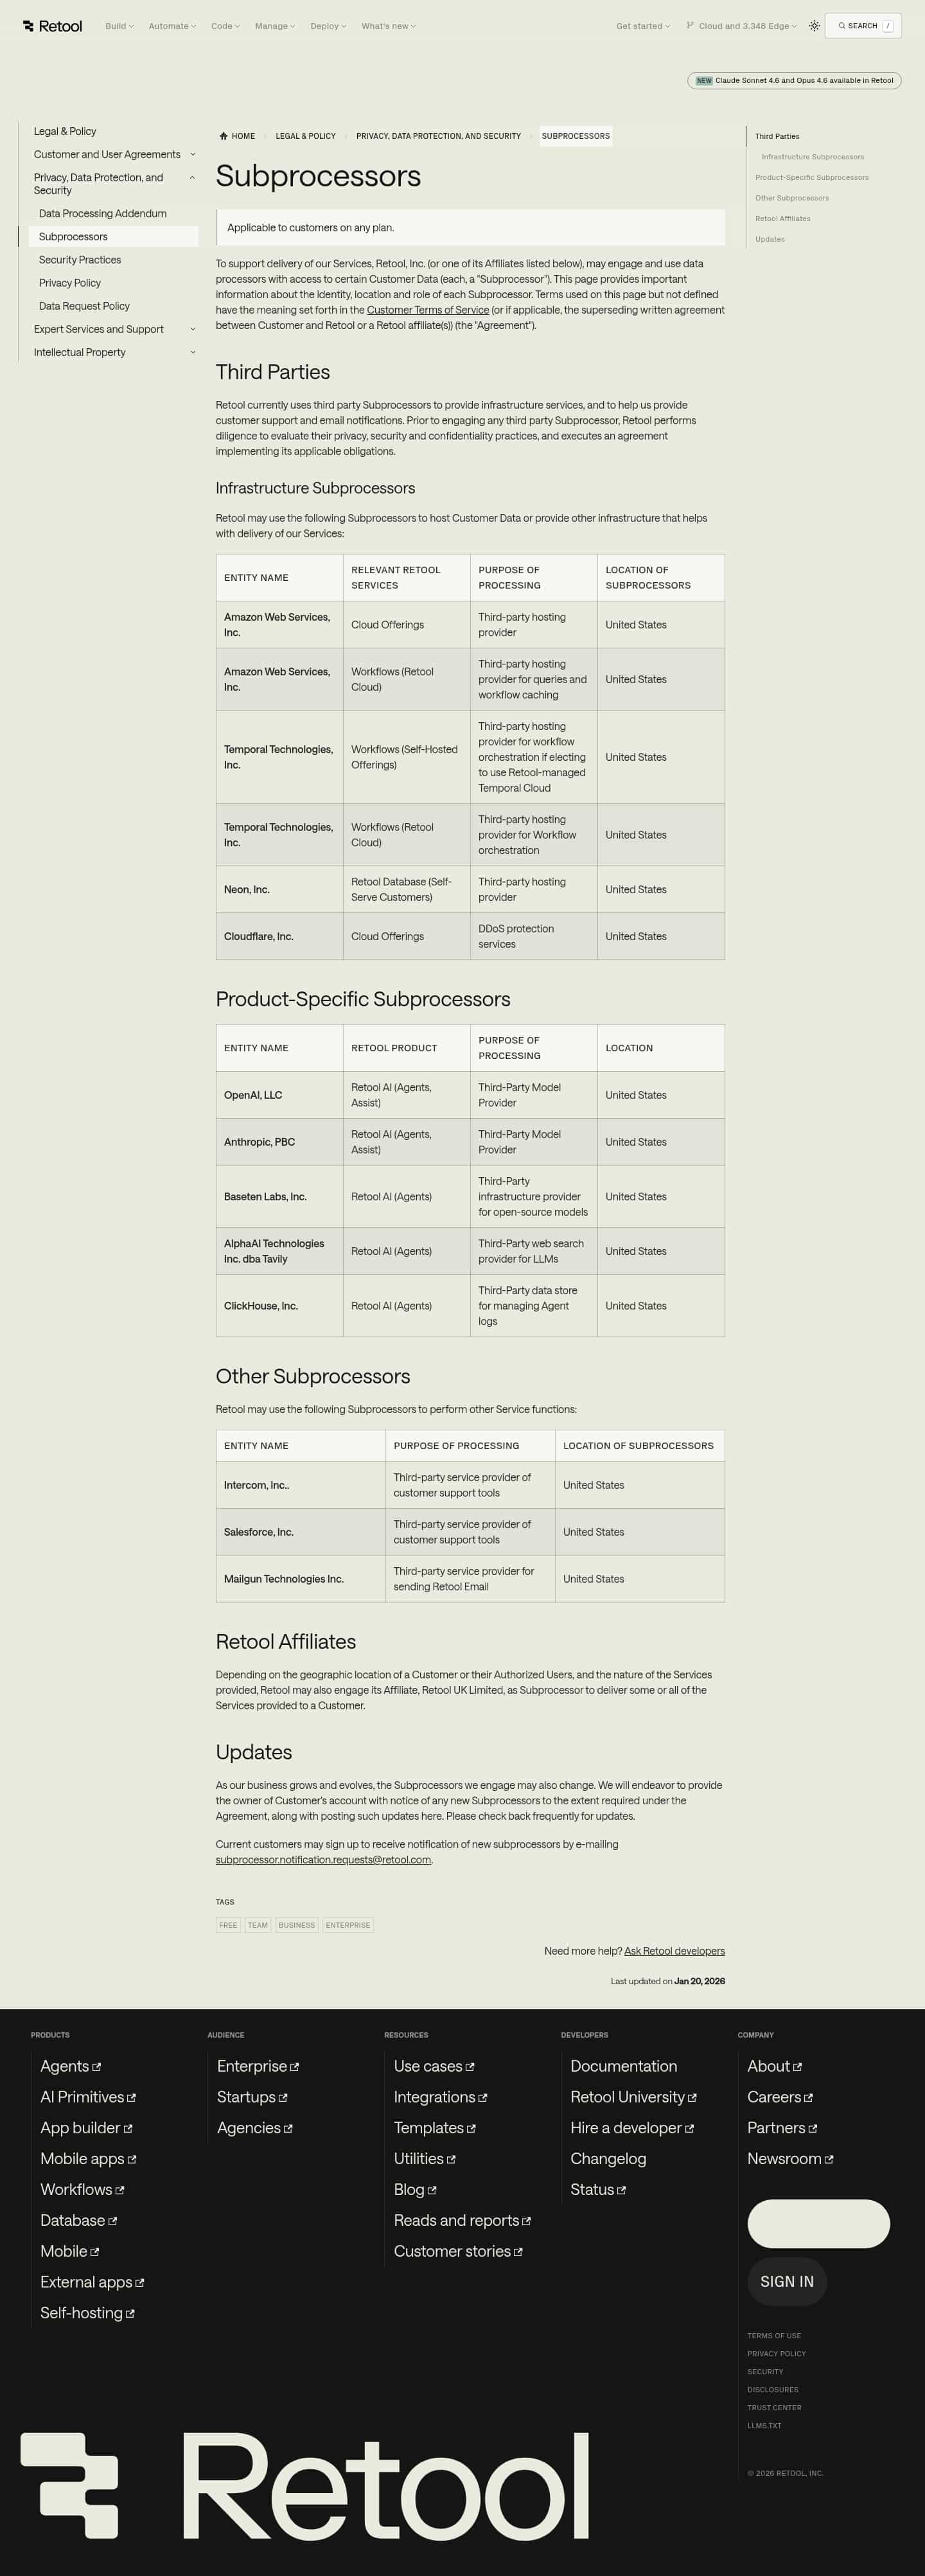Click the external link icon next to Blog
The image size is (925, 2576).
click(432, 2190)
